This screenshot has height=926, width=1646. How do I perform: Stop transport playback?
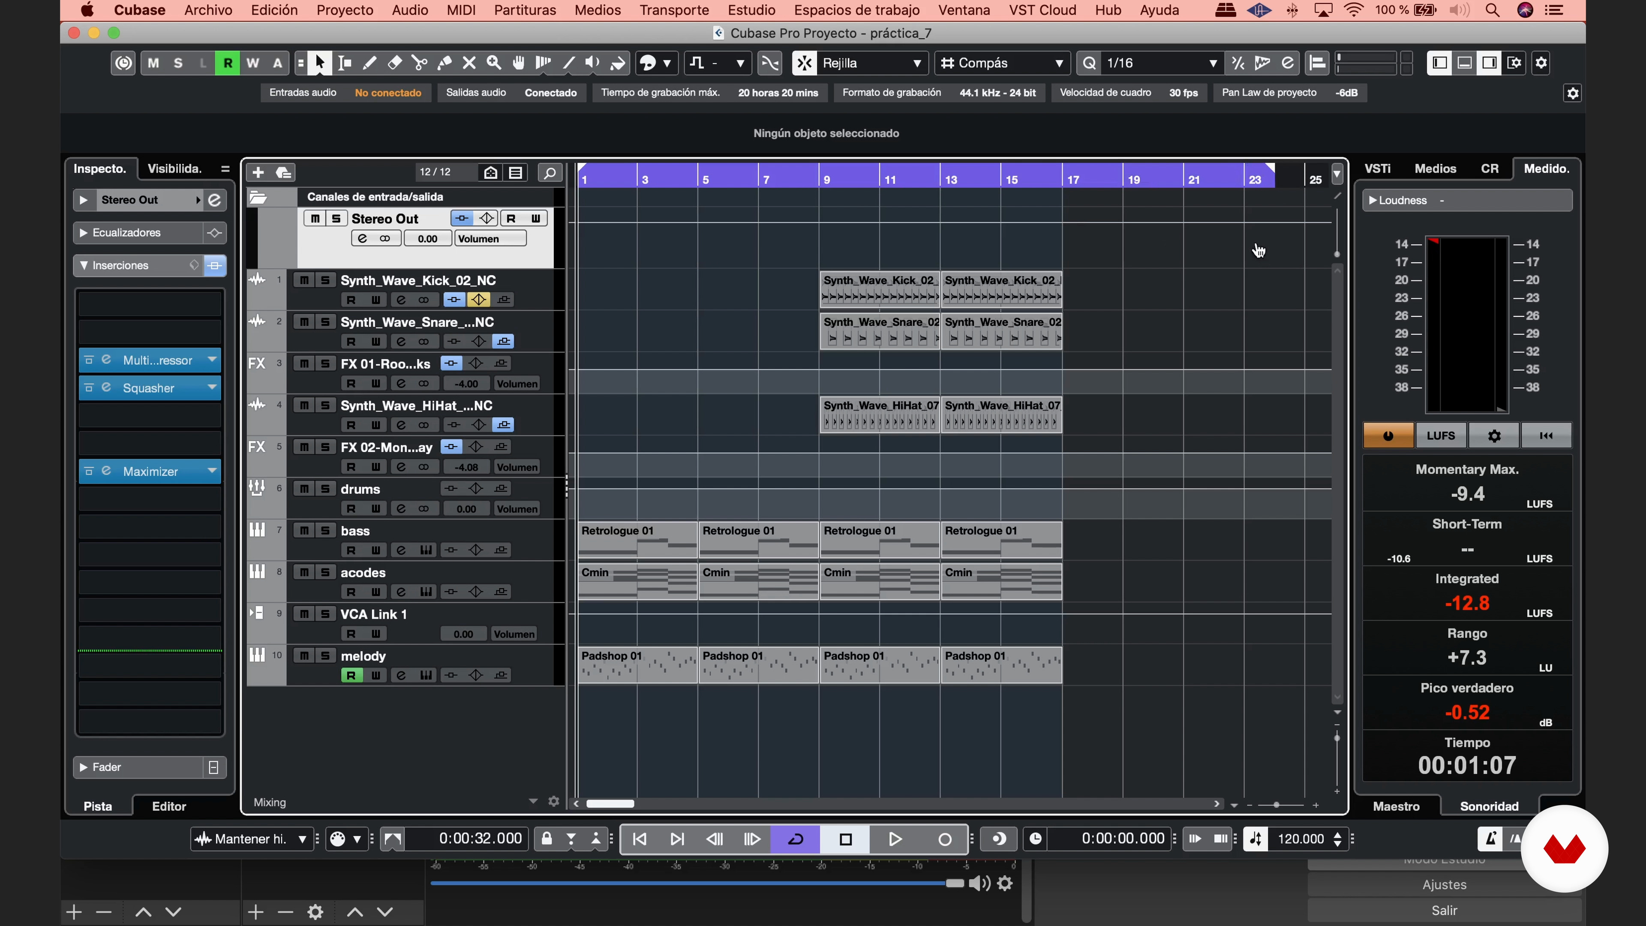tap(845, 839)
